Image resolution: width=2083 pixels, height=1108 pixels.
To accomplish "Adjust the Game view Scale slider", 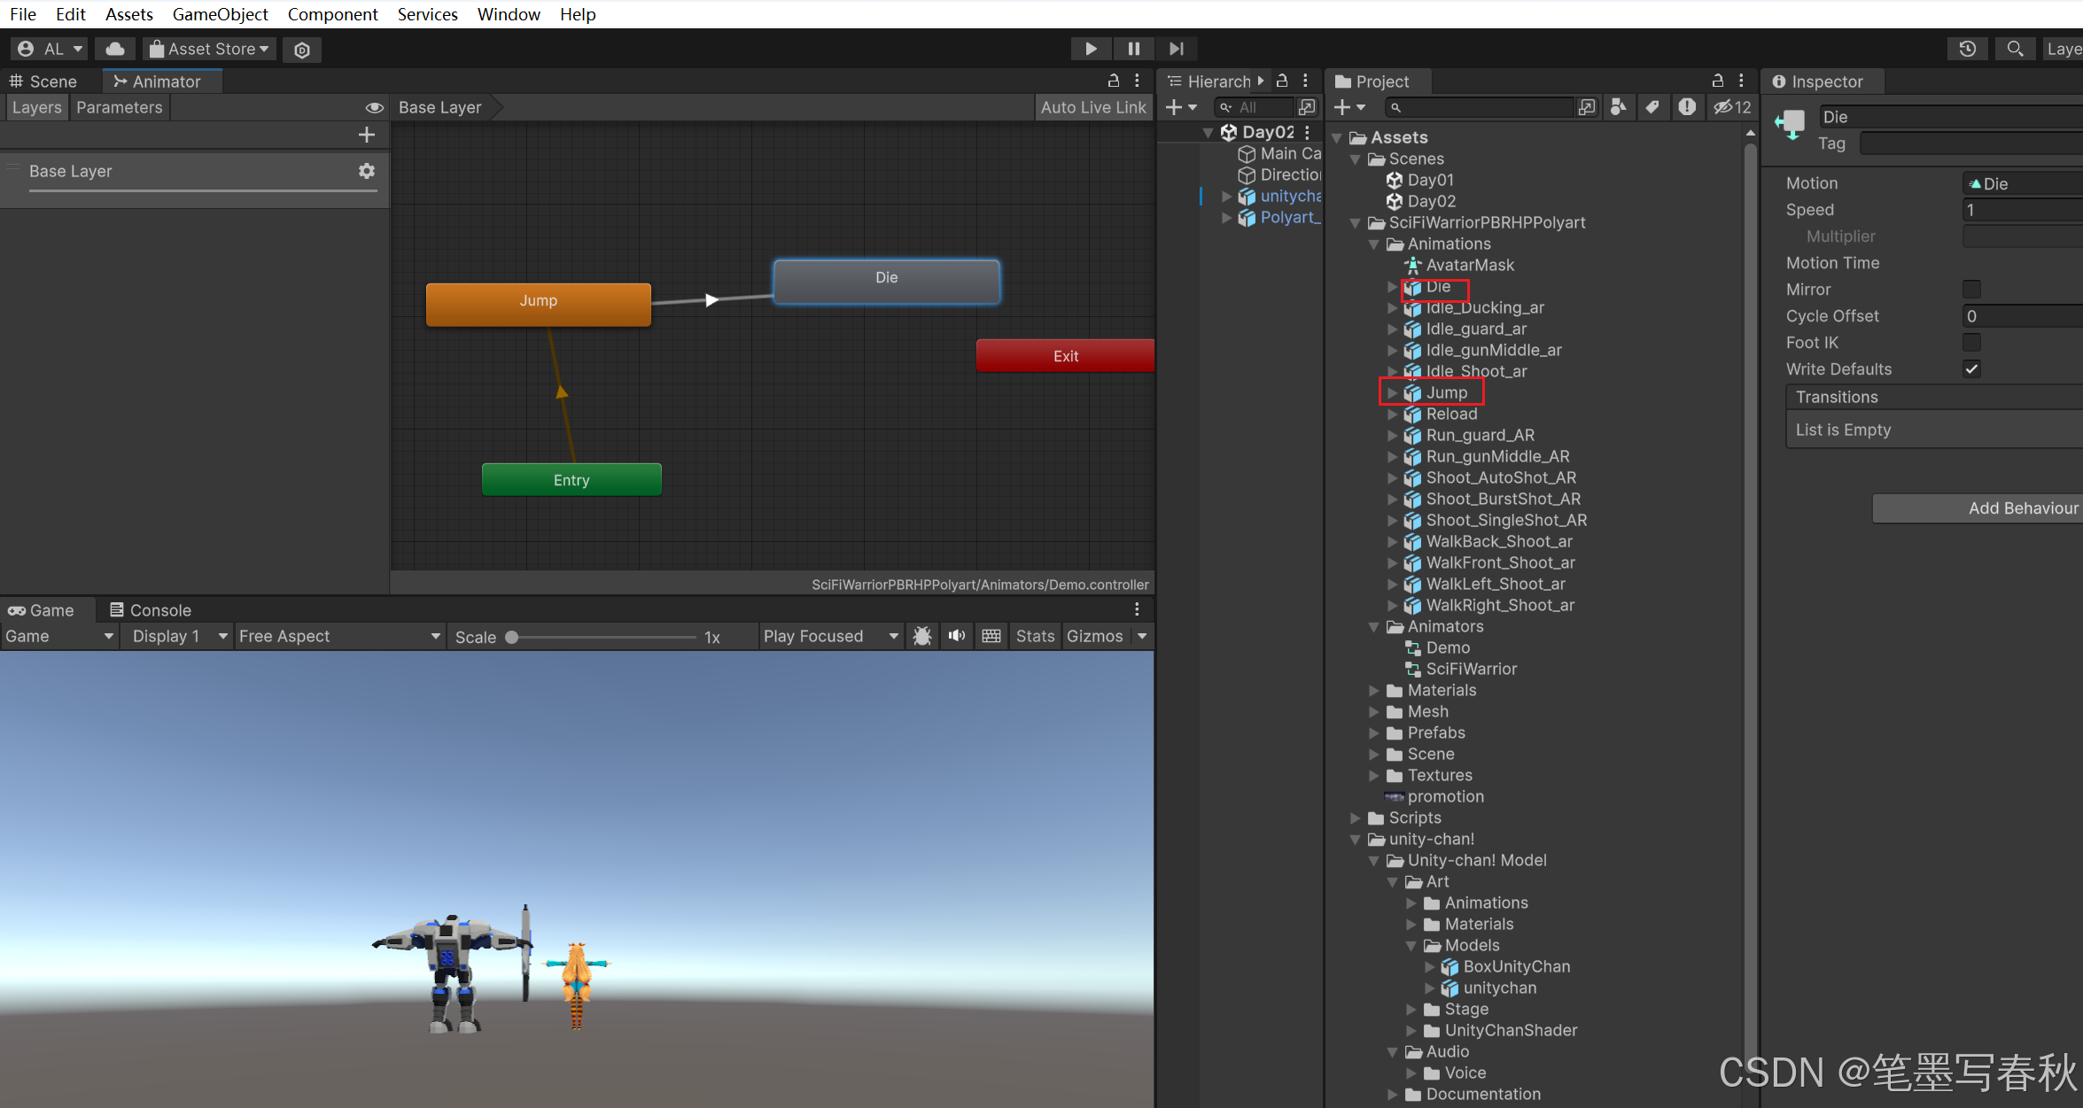I will [512, 637].
